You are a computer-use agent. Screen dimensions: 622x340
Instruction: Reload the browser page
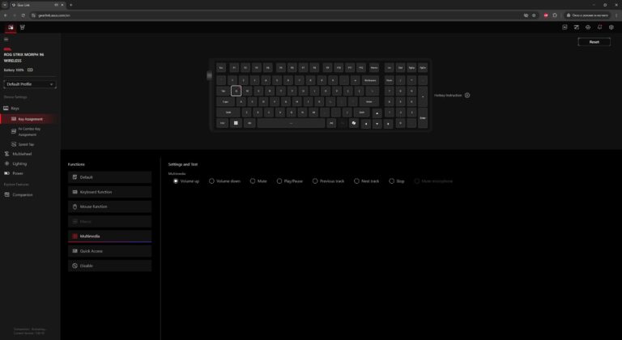tap(23, 15)
